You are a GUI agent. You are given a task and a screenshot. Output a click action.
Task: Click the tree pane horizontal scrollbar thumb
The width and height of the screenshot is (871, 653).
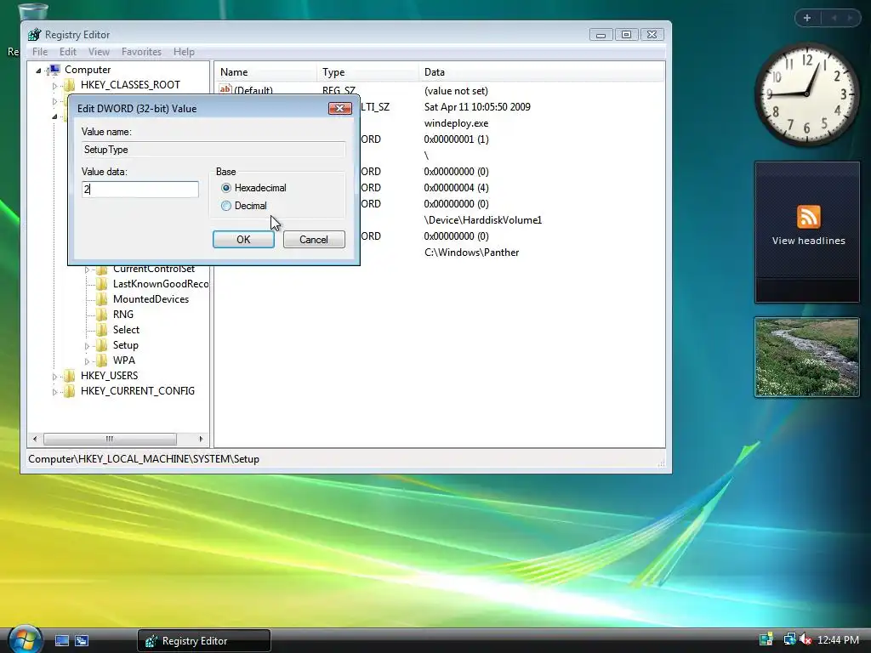pos(110,440)
